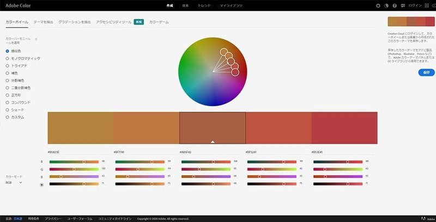This screenshot has width=436, height=222.
Task: Click the Adobe logo in footer
Action: pyautogui.click(x=428, y=219)
